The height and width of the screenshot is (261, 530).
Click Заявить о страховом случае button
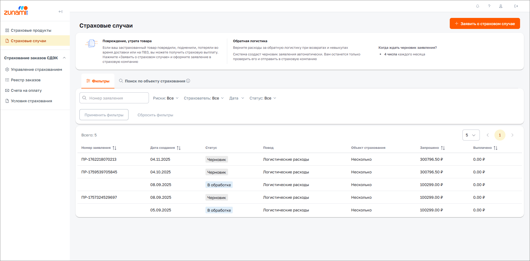point(485,24)
